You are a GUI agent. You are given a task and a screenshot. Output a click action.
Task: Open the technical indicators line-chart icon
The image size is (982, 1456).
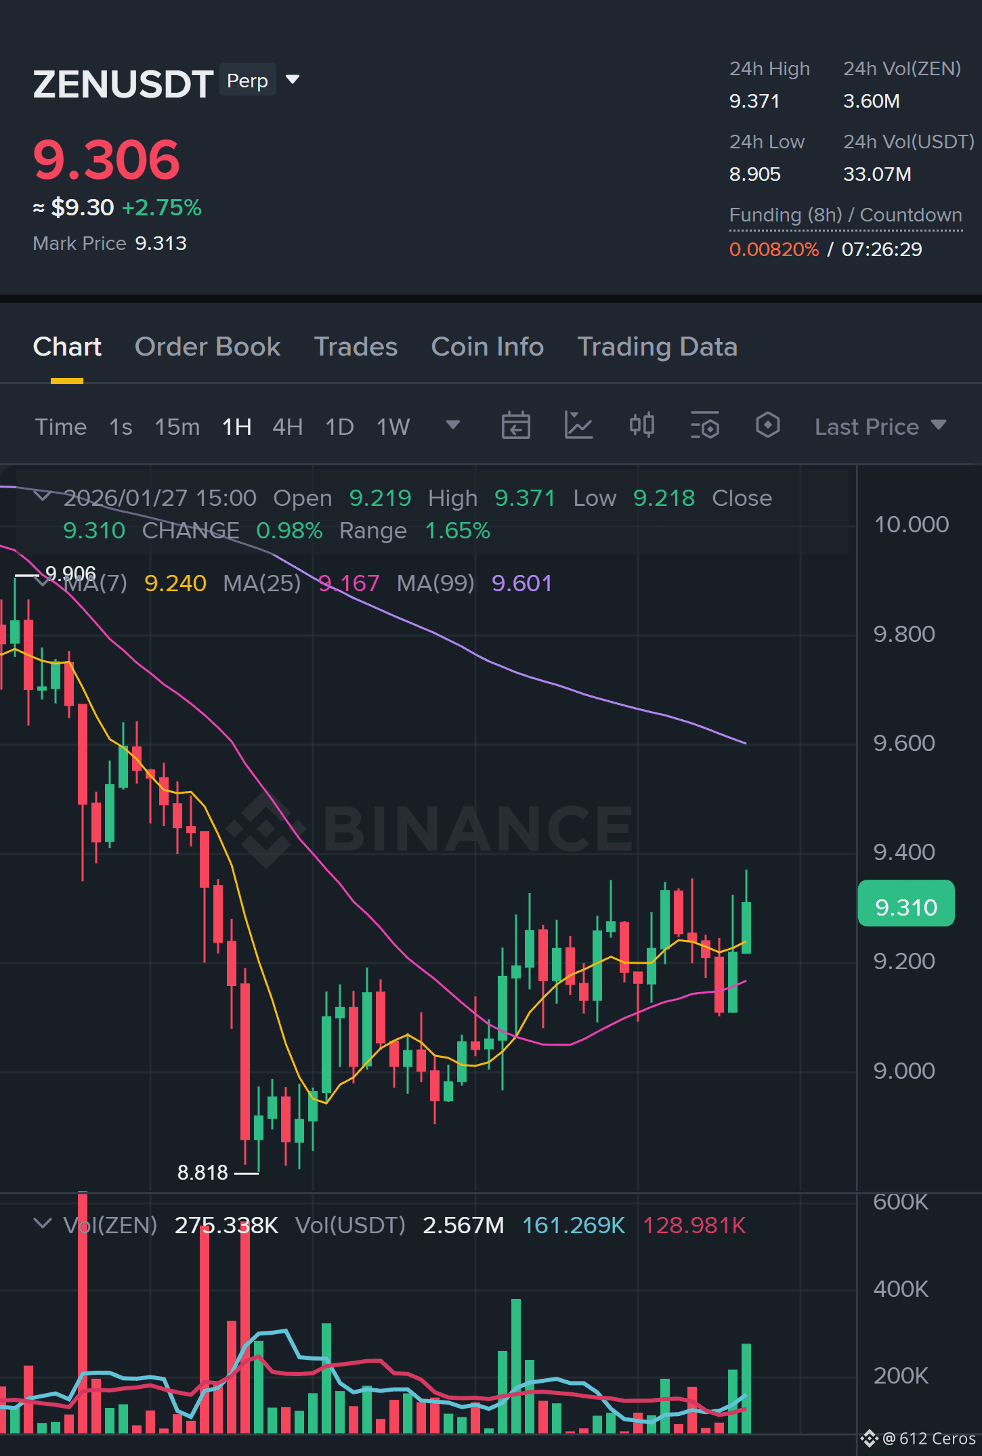[578, 426]
